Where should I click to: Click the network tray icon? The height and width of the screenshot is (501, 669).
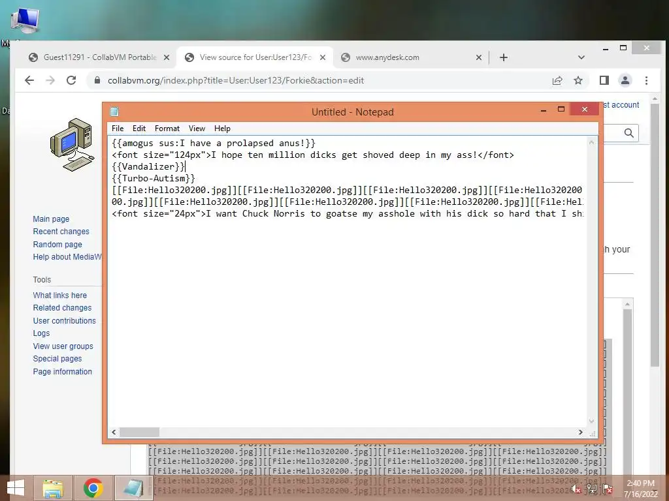(592, 489)
